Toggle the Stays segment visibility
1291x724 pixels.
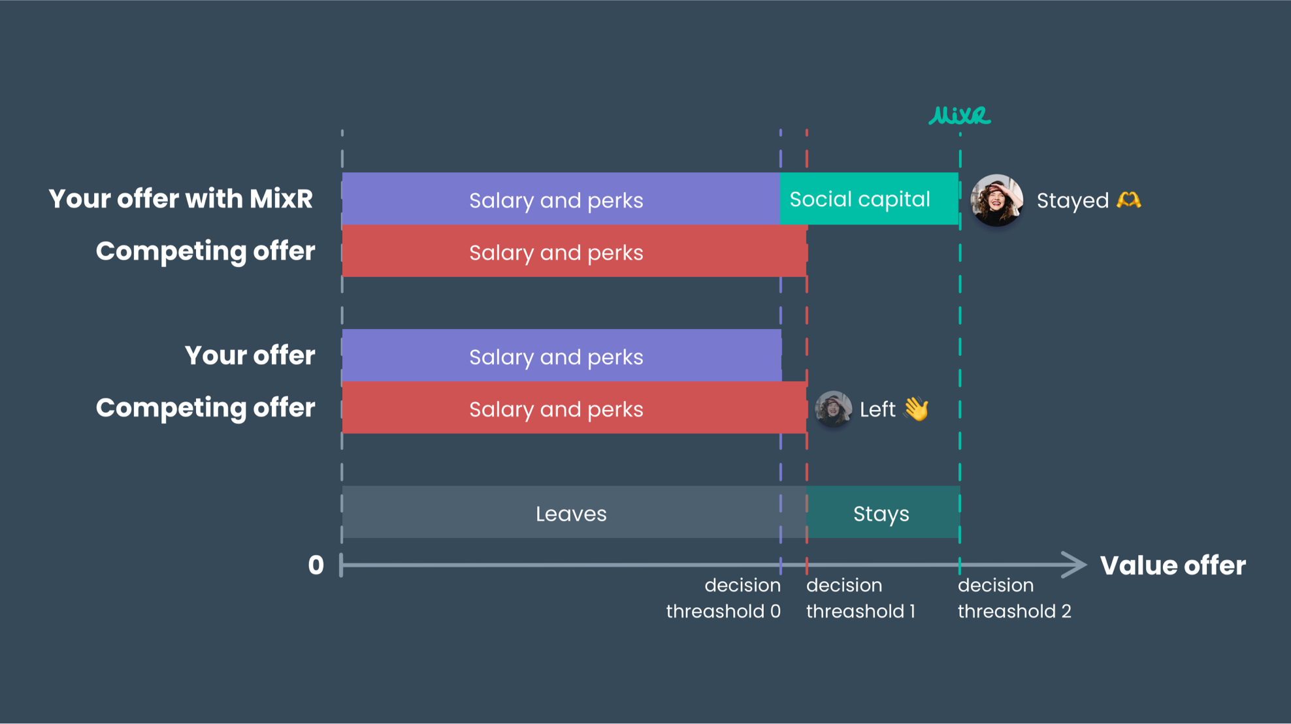881,513
